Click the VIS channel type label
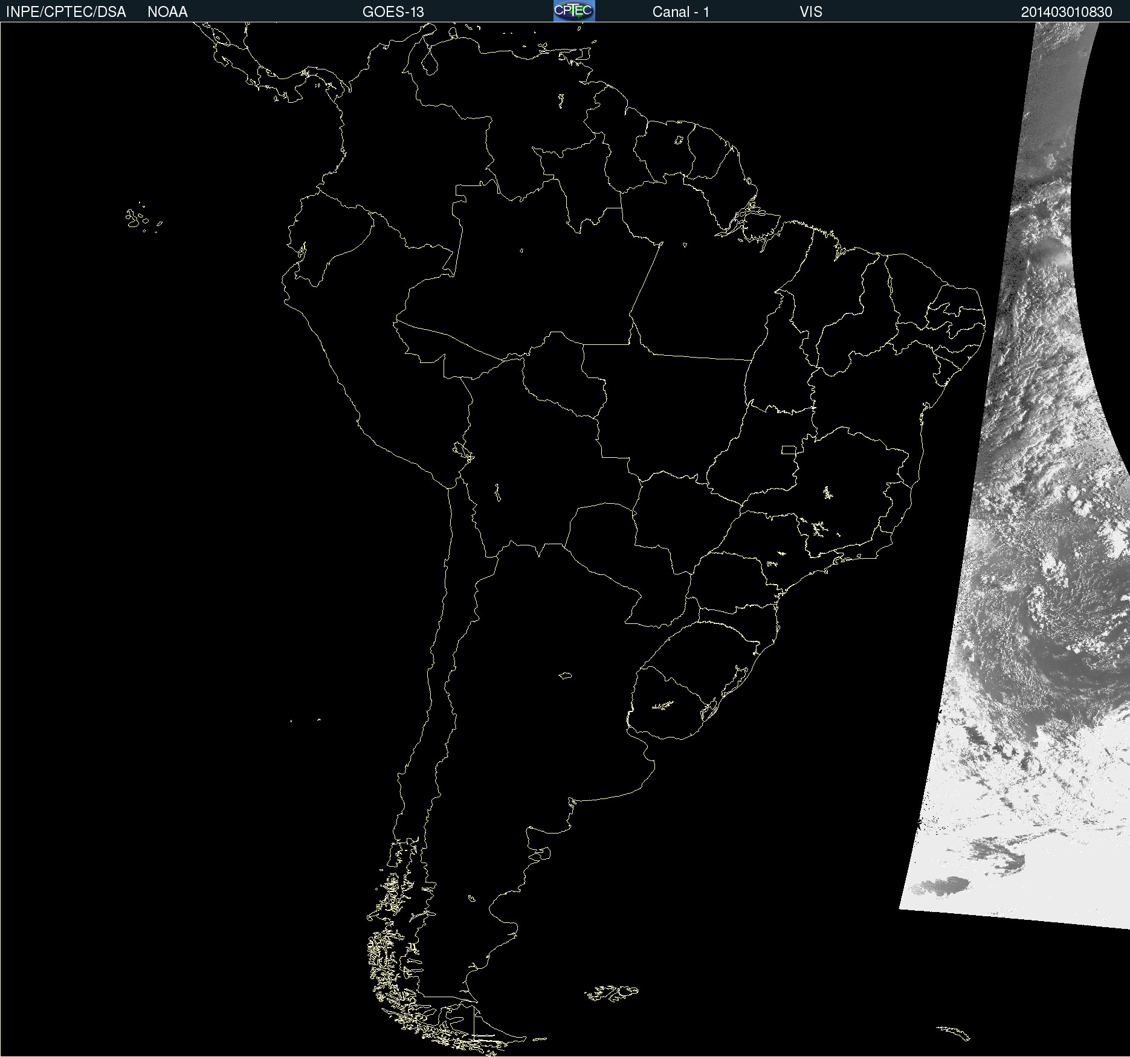 pos(810,12)
